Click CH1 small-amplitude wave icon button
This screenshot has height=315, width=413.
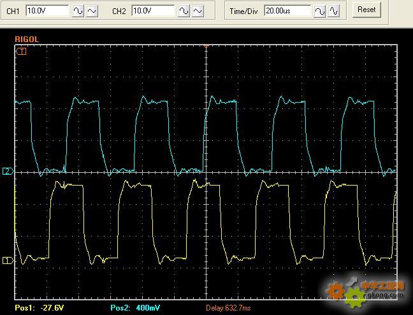92,11
